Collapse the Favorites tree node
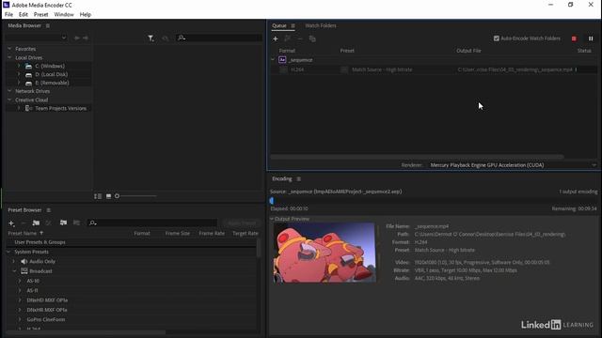 pyautogui.click(x=9, y=49)
